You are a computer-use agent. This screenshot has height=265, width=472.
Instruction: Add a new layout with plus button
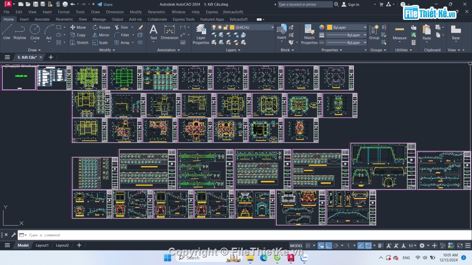click(x=79, y=246)
